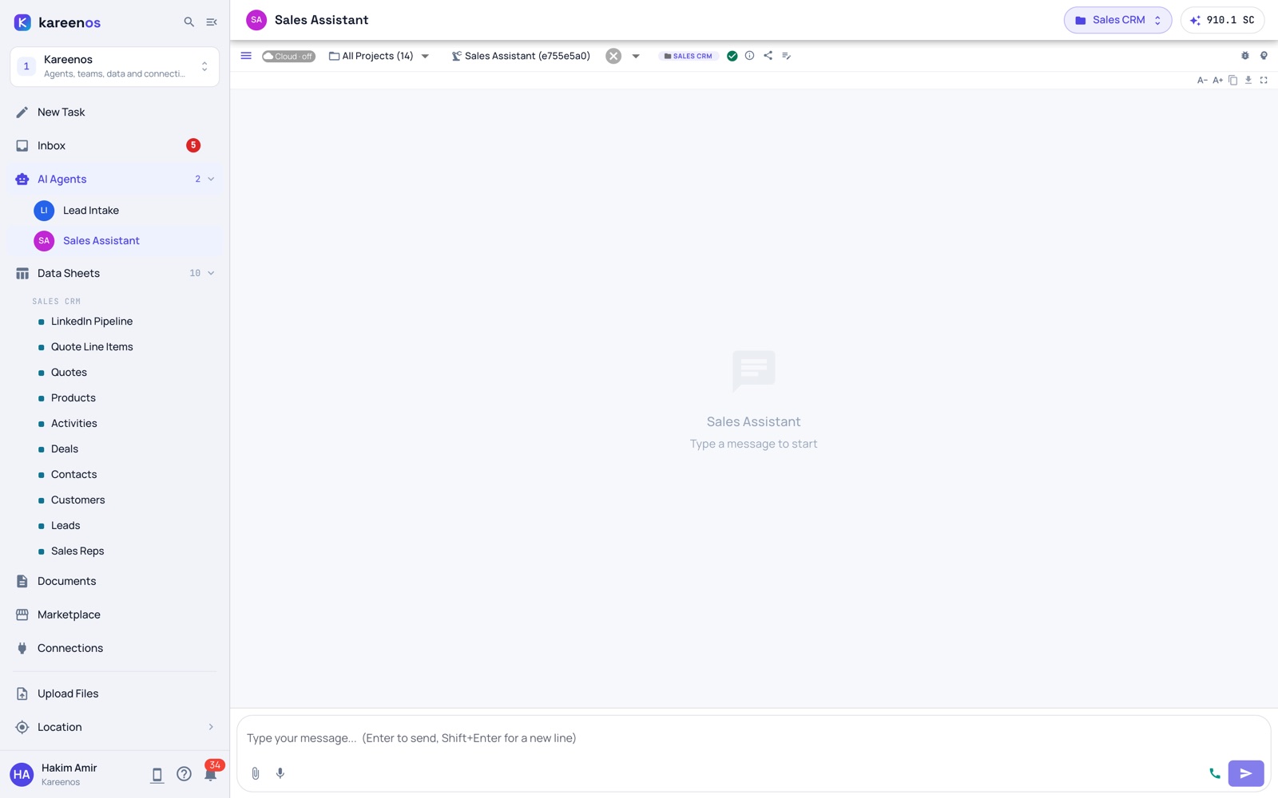Click the edit notes list icon
The image size is (1278, 798).
click(x=786, y=56)
